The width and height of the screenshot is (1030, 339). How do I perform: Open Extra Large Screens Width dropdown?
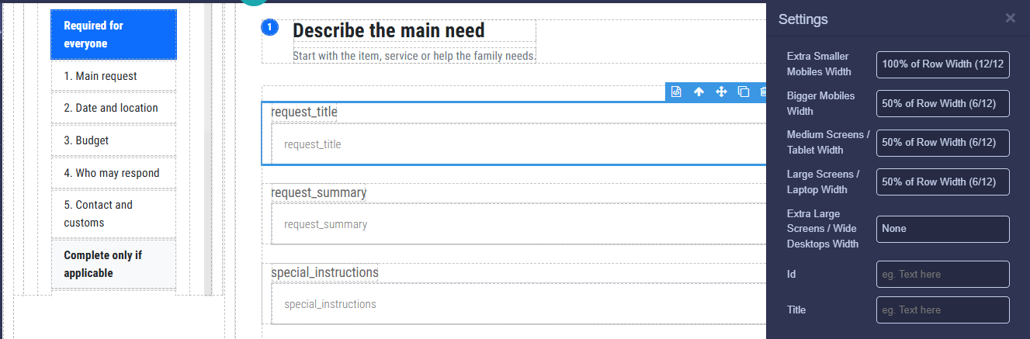943,229
